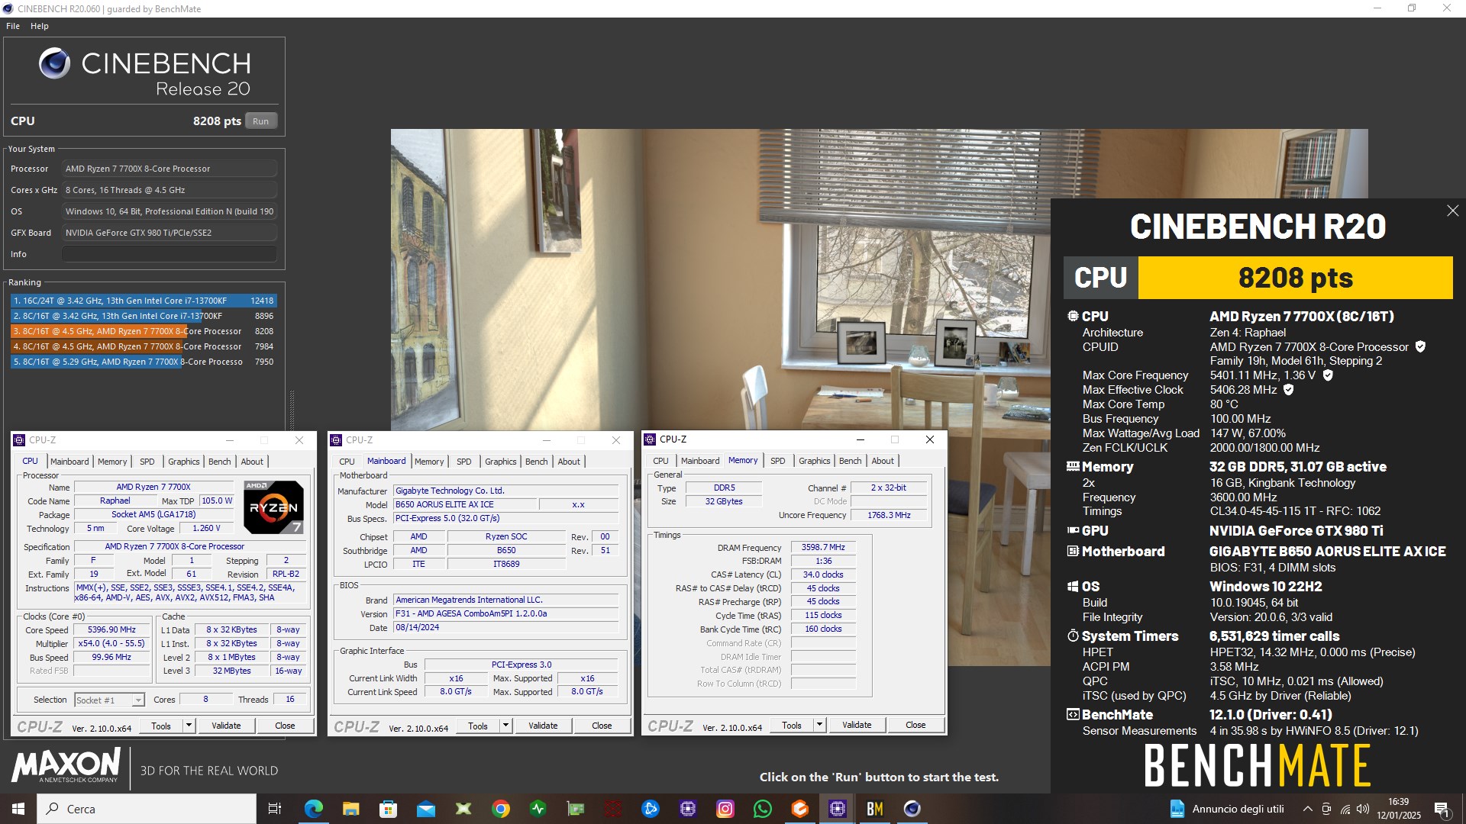Open the Windows Start menu
Screen dimensions: 1466x824
(x=18, y=809)
